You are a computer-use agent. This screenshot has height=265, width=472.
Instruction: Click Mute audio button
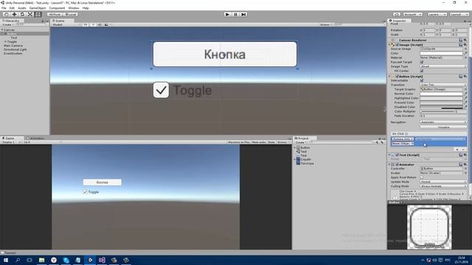coord(259,142)
